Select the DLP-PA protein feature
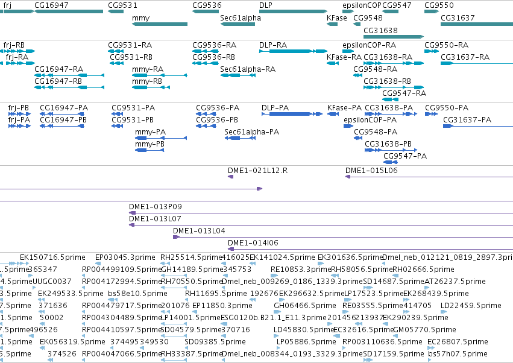The image size is (513, 363). click(292, 114)
